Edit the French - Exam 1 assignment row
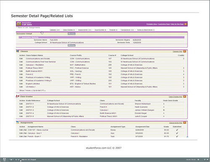Viewport: 210px width, 162px height. point(21,136)
